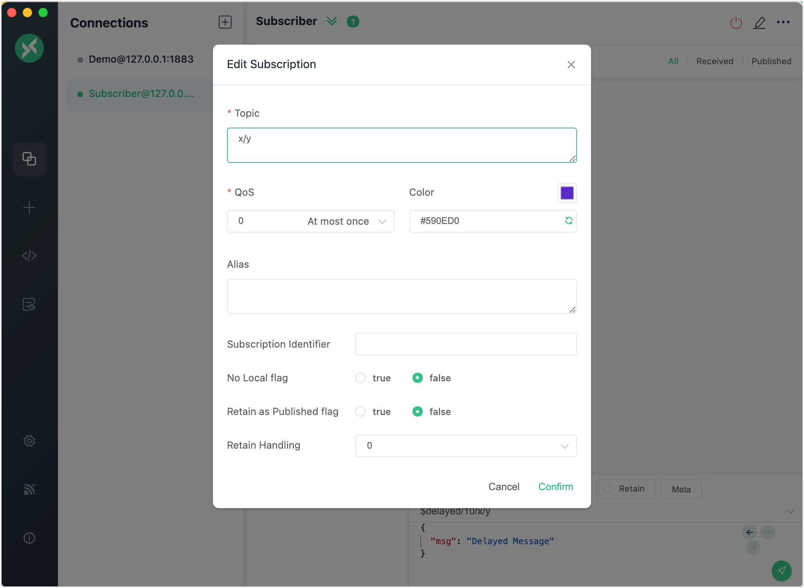
Task: Open the QoS dropdown
Action: 310,221
